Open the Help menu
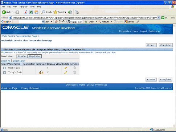Viewport: 176px width, 132px height. coord(39,7)
